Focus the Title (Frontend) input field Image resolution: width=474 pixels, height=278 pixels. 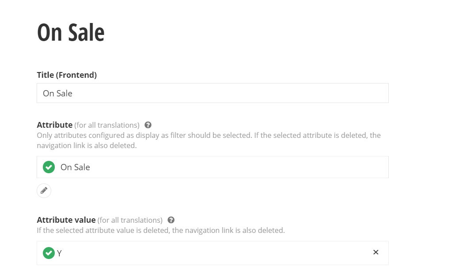coord(212,93)
